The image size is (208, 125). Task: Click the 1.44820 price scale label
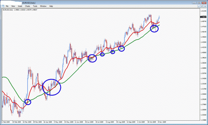[x=204, y=37]
